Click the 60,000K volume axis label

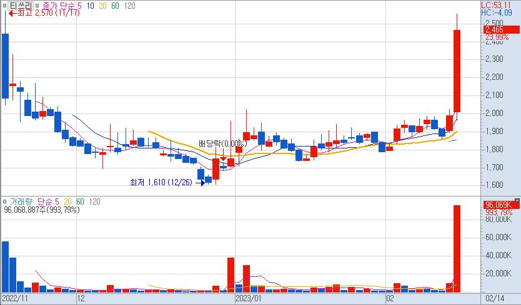click(x=499, y=237)
